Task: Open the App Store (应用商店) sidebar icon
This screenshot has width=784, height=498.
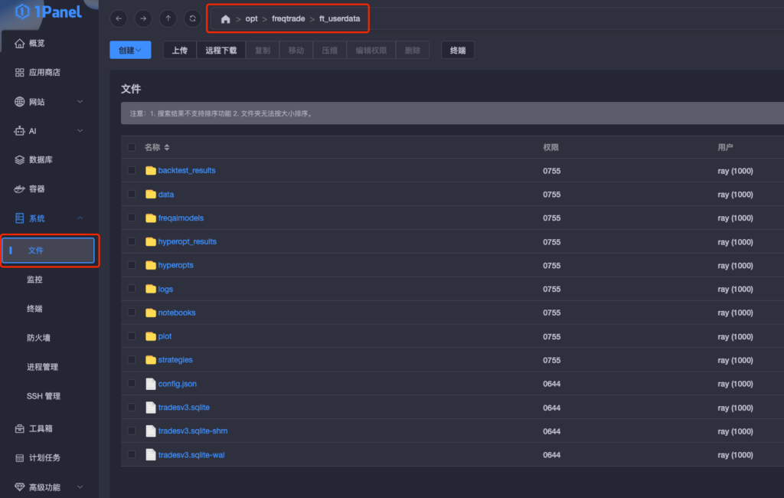Action: click(21, 73)
